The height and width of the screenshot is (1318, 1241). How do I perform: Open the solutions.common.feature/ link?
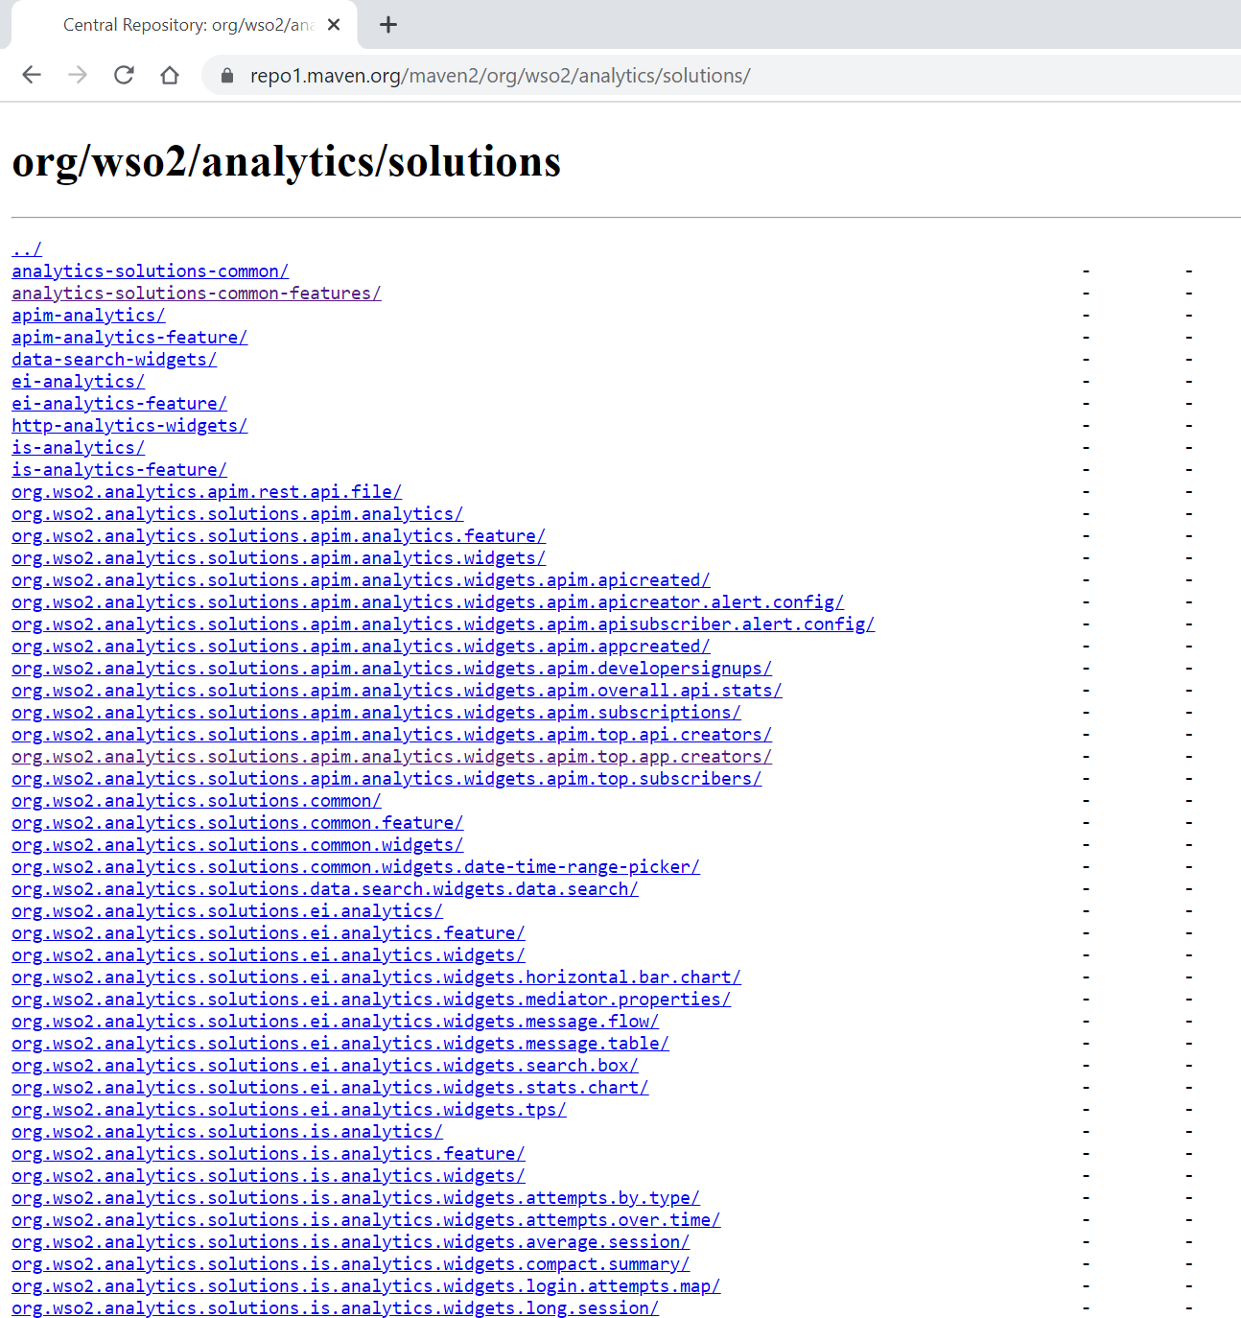coord(238,823)
